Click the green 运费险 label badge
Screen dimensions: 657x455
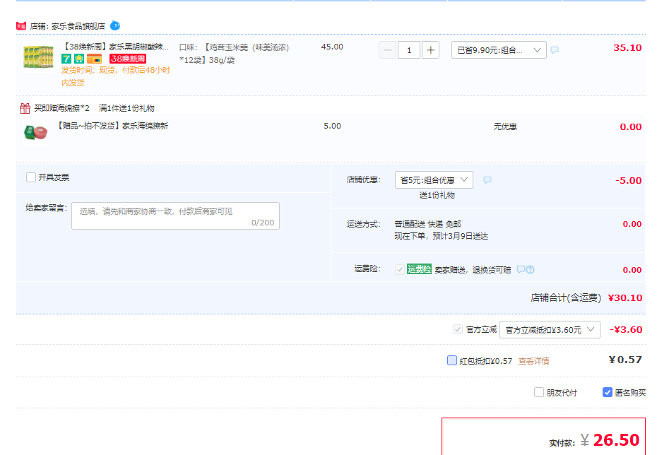[419, 269]
